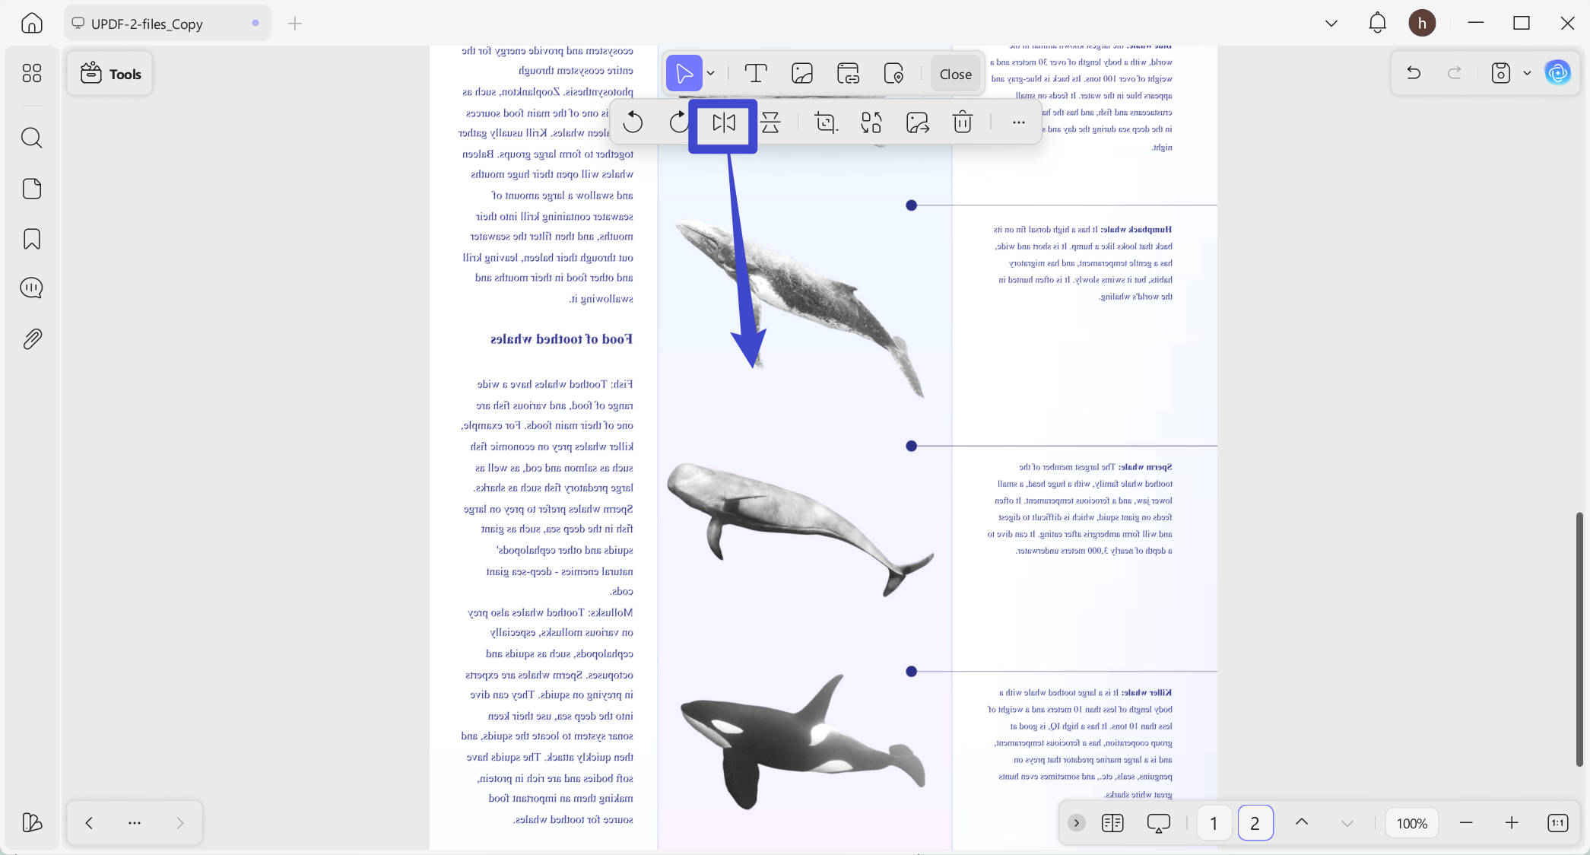The image size is (1590, 855).
Task: Expand selection tool dropdown arrow
Action: click(711, 74)
